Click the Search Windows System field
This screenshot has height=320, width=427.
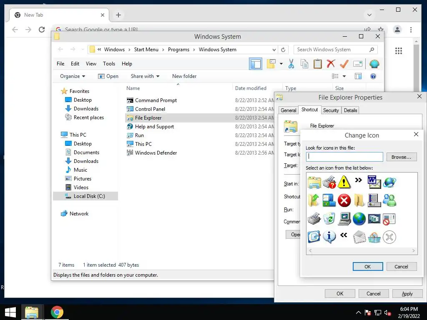(336, 50)
